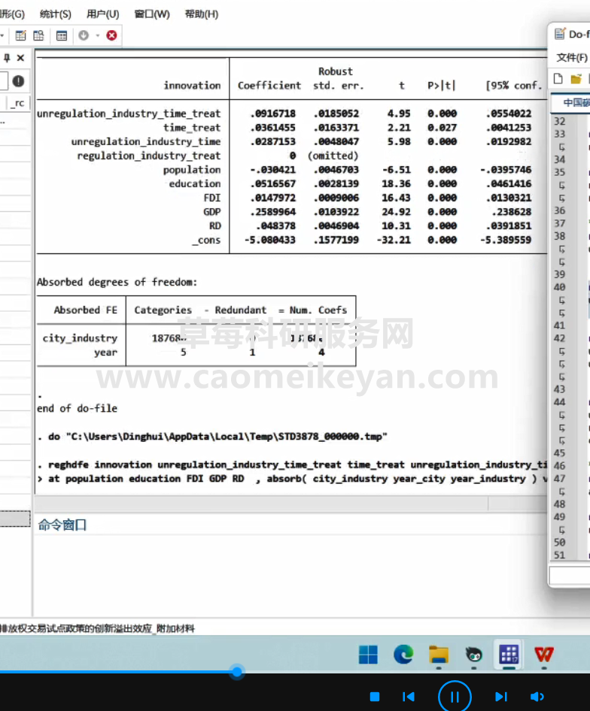
Task: Open the 用户(U) menu
Action: coord(103,14)
